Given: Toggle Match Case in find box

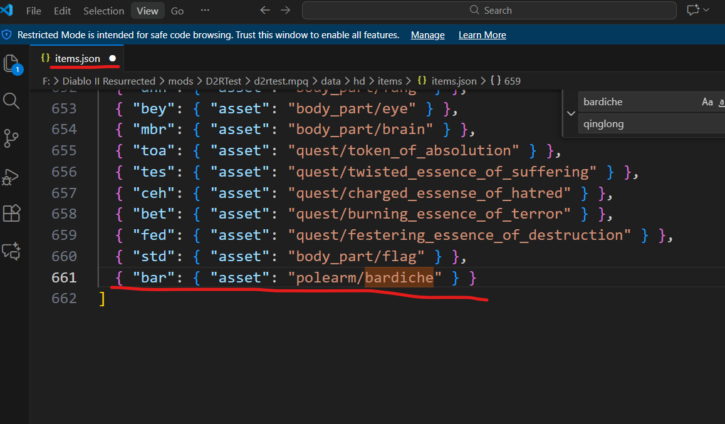Looking at the screenshot, I should 707,102.
